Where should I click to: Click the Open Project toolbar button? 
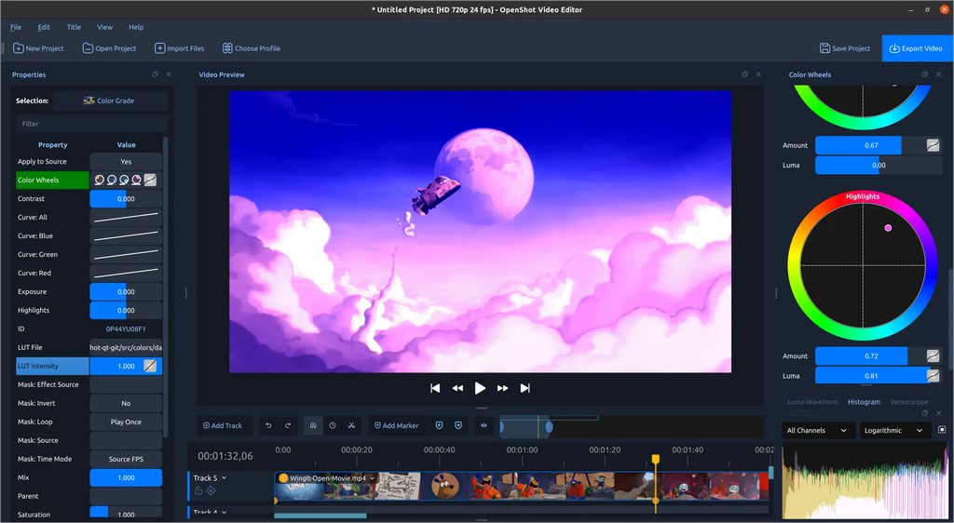click(110, 48)
